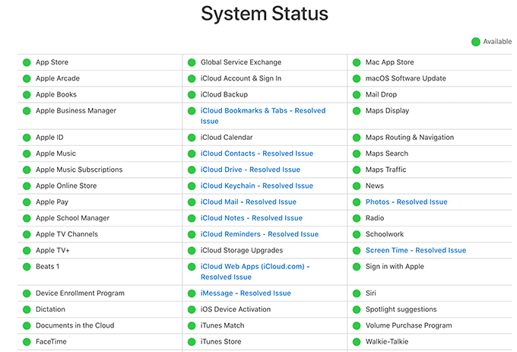This screenshot has height=352, width=517.
Task: Click the Maps Search text
Action: tap(387, 154)
